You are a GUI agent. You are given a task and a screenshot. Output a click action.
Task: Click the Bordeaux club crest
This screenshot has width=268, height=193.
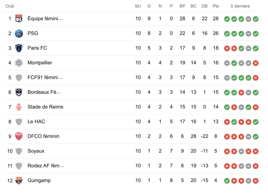(19, 92)
